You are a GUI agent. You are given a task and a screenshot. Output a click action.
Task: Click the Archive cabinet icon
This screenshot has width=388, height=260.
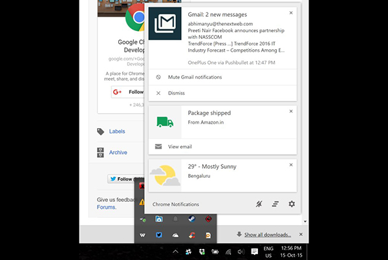point(100,153)
